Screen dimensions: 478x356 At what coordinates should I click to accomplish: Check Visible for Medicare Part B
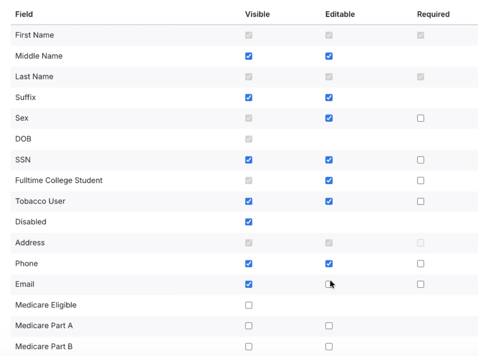(x=249, y=346)
